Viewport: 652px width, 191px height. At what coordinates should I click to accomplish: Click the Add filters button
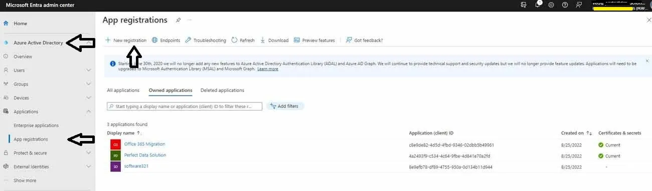point(285,106)
